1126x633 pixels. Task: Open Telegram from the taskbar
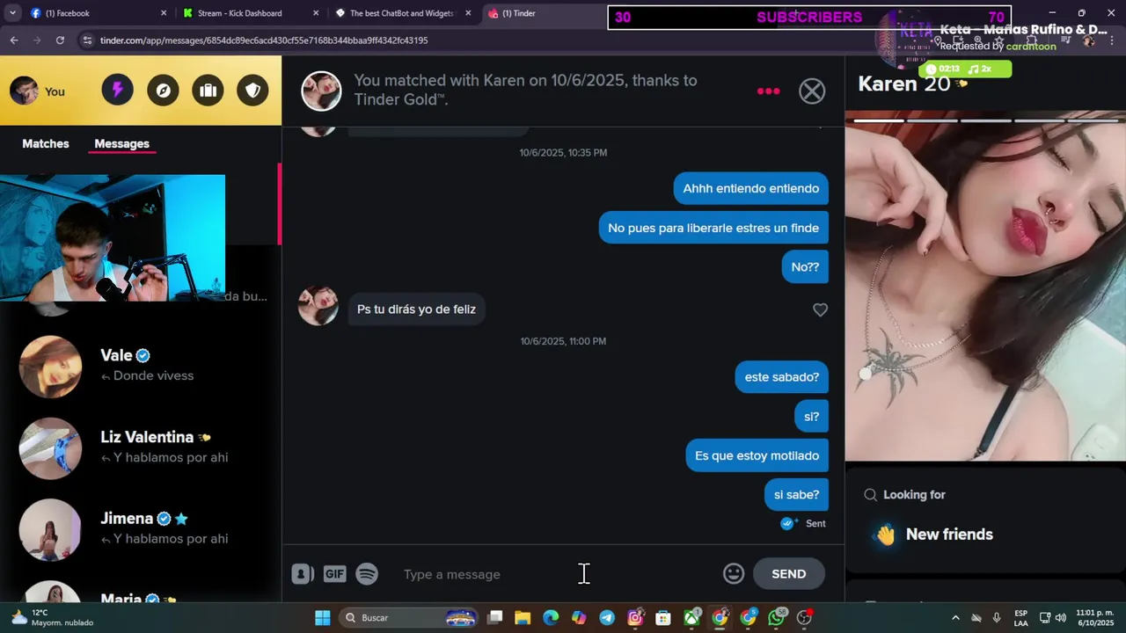pos(607,618)
